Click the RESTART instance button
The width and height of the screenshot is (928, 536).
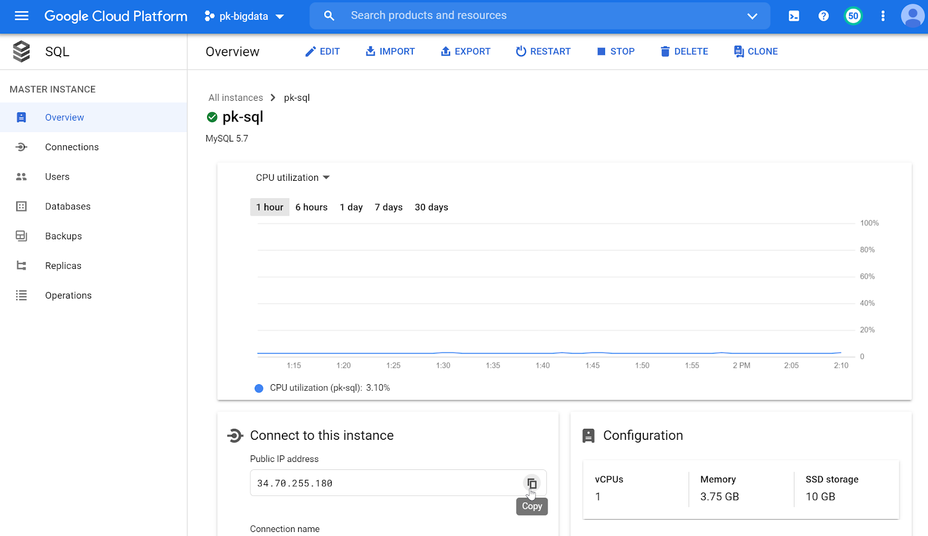[543, 52]
